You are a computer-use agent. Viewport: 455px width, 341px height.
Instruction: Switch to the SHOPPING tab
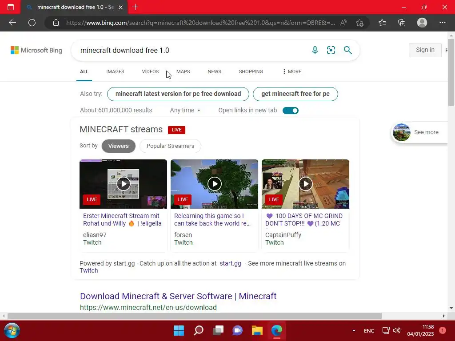point(251,71)
